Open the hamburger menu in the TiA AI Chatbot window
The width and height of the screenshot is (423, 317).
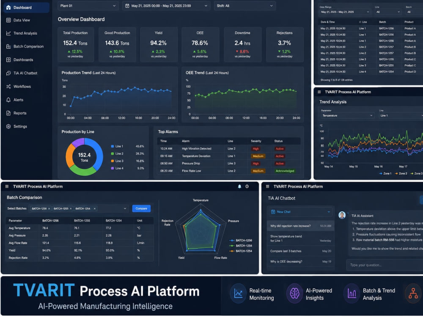pos(268,186)
